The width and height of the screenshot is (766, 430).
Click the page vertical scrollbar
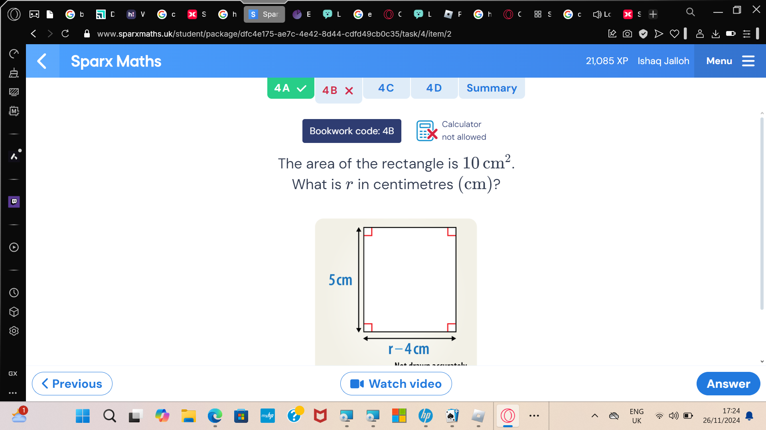[762, 213]
